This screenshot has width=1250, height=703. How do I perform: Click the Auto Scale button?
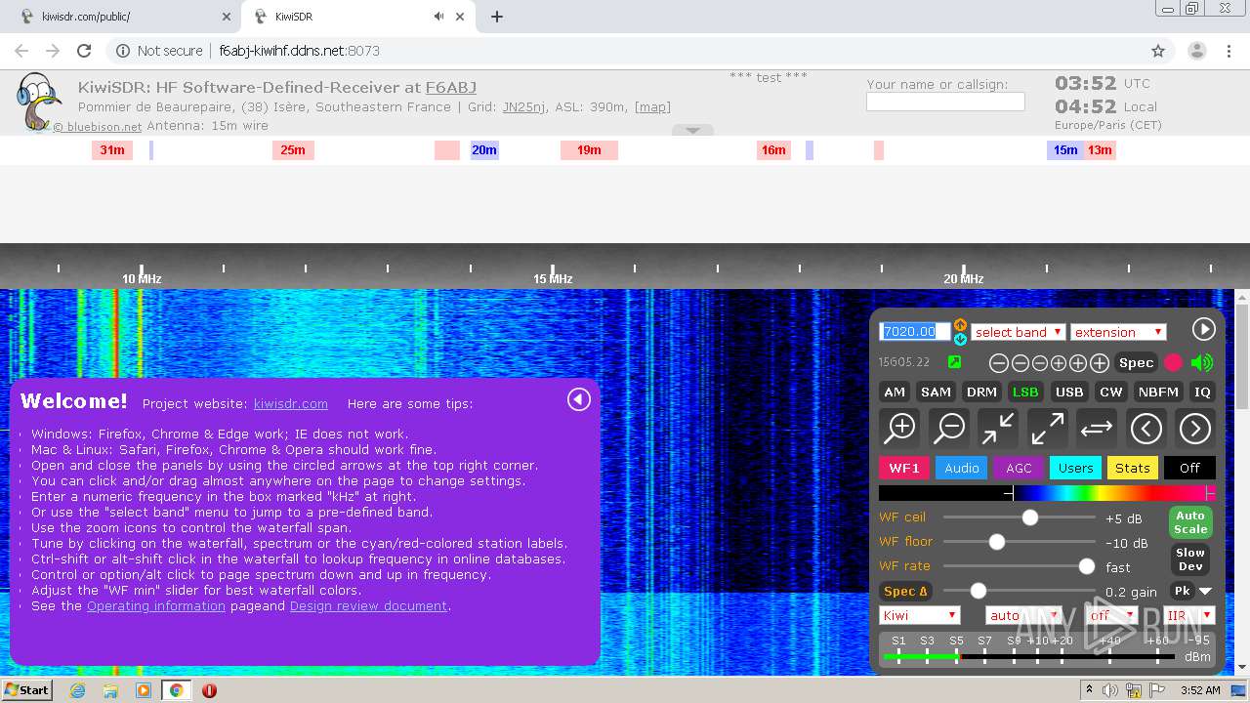coord(1190,522)
